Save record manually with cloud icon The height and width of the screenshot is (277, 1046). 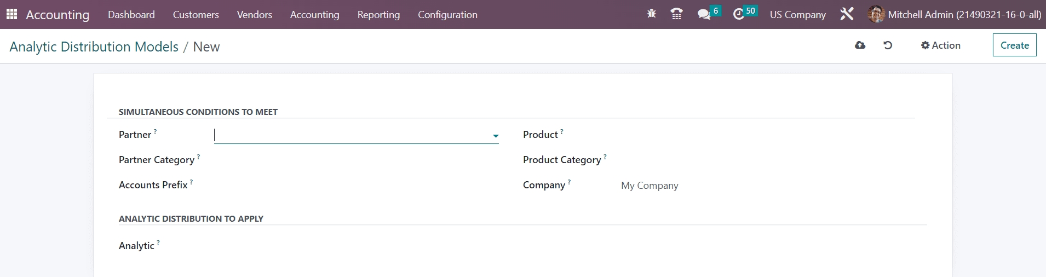[860, 45]
